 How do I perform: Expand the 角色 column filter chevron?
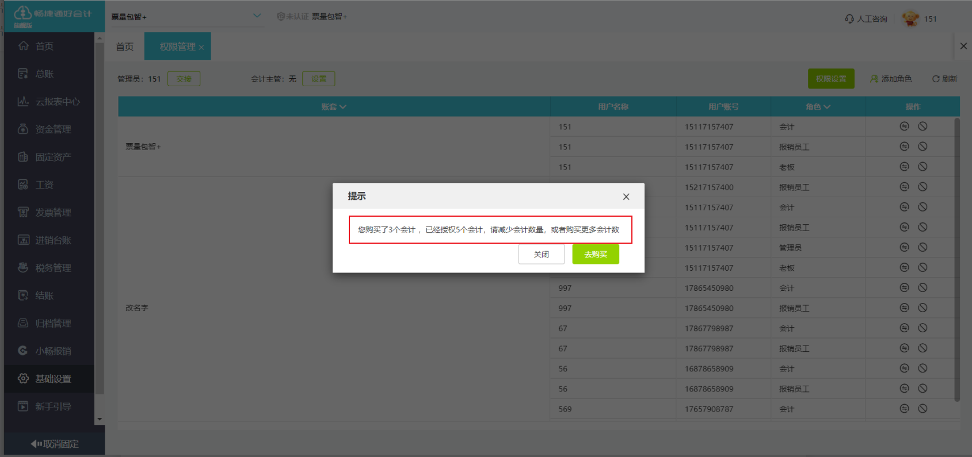coord(827,107)
